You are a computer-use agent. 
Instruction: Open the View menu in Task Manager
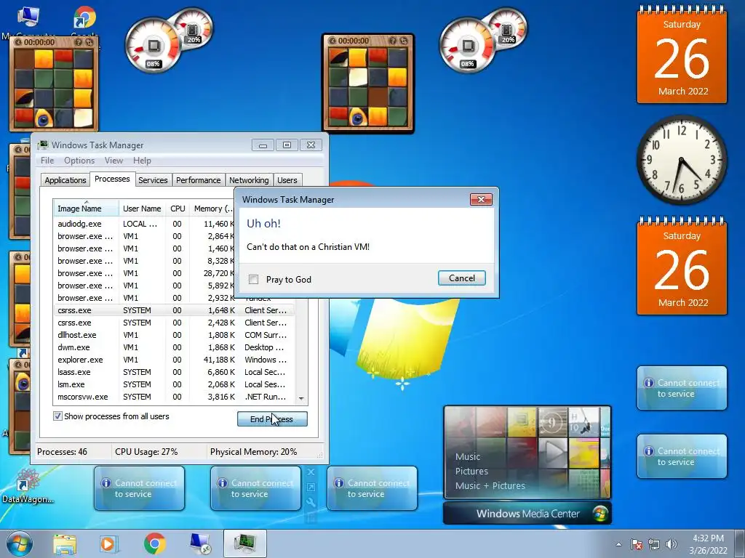pos(113,161)
